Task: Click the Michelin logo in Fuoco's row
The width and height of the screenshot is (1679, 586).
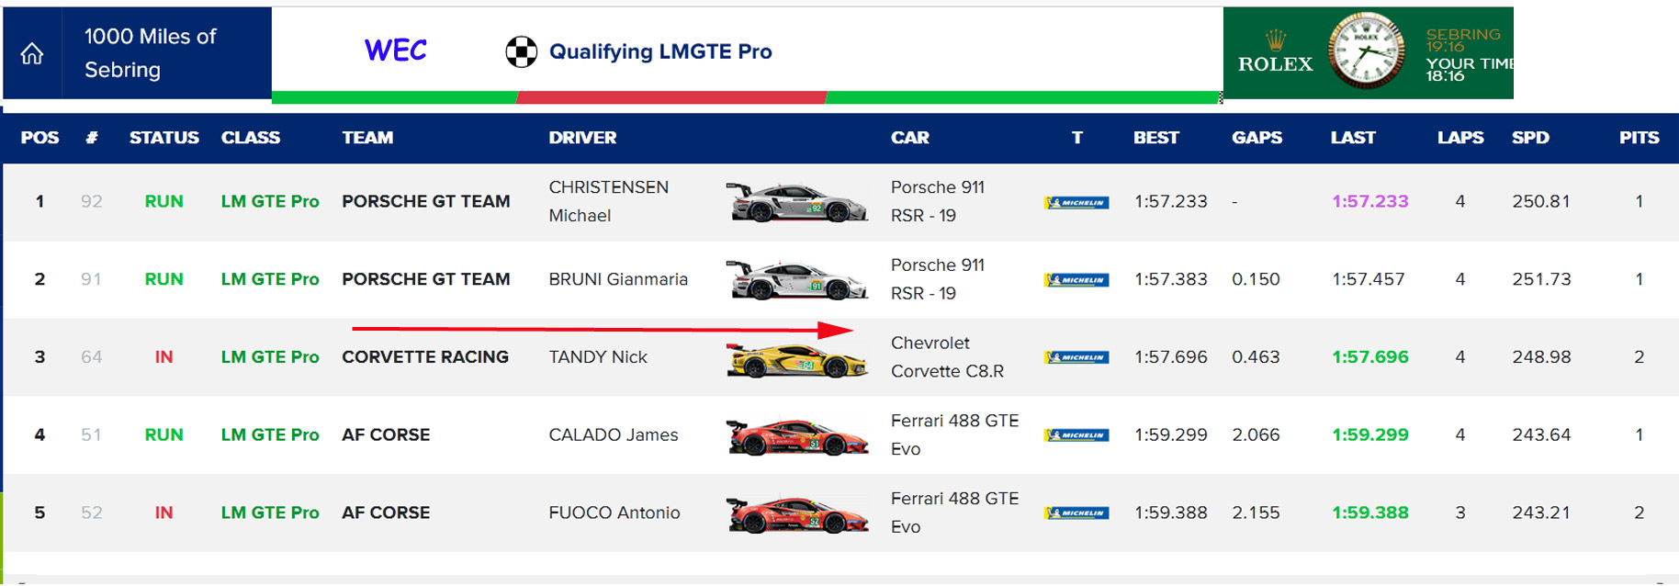Action: point(1076,513)
